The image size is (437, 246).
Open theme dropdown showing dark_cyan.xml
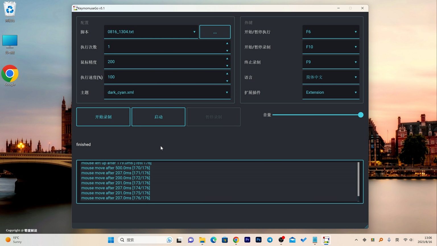[x=167, y=92]
